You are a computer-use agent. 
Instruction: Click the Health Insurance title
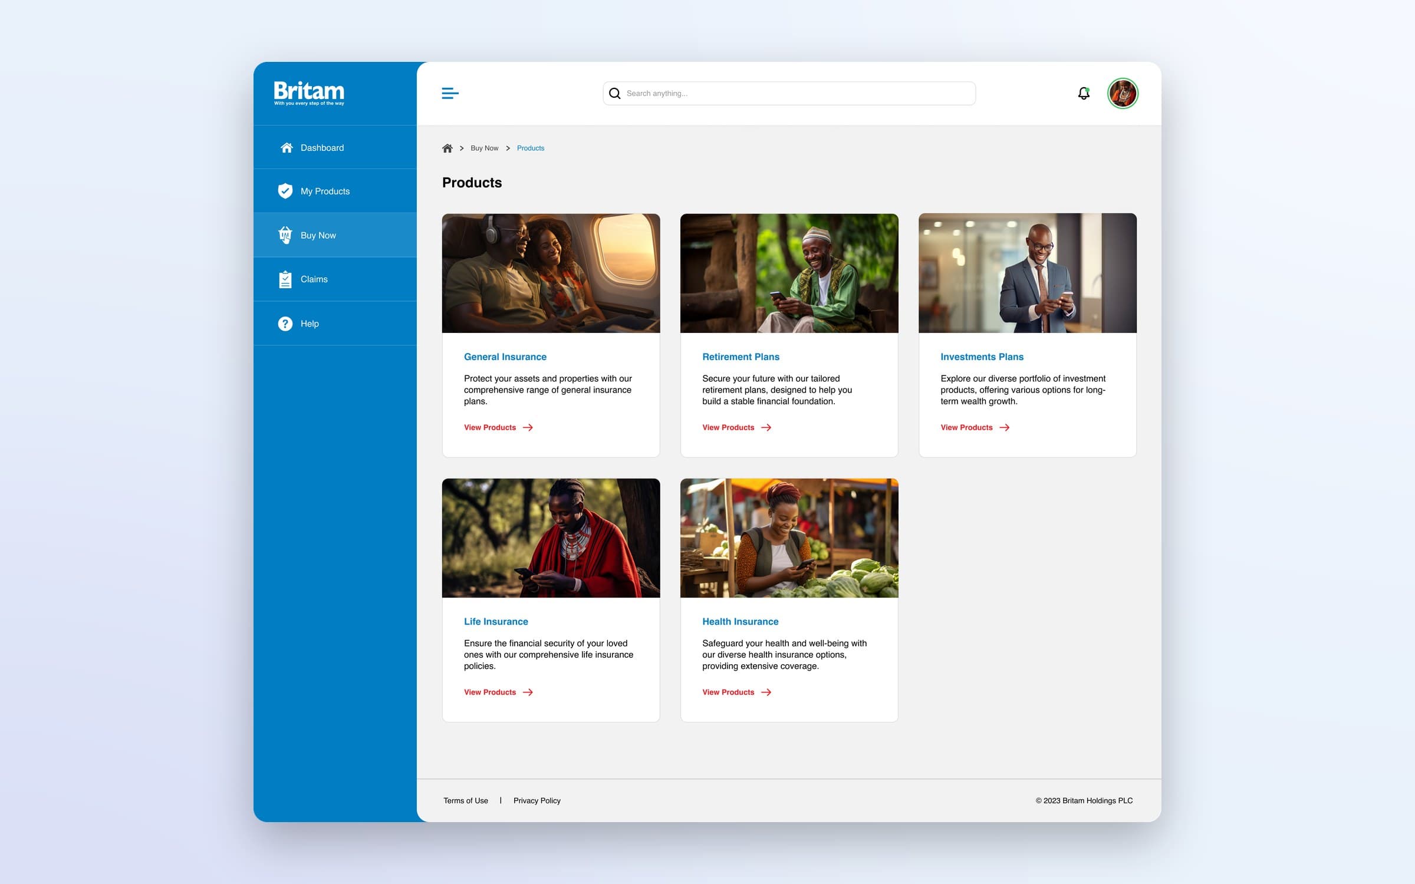[x=740, y=621]
